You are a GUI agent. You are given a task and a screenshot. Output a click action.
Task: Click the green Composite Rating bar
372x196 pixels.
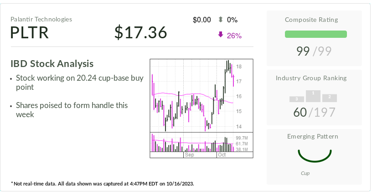click(315, 34)
